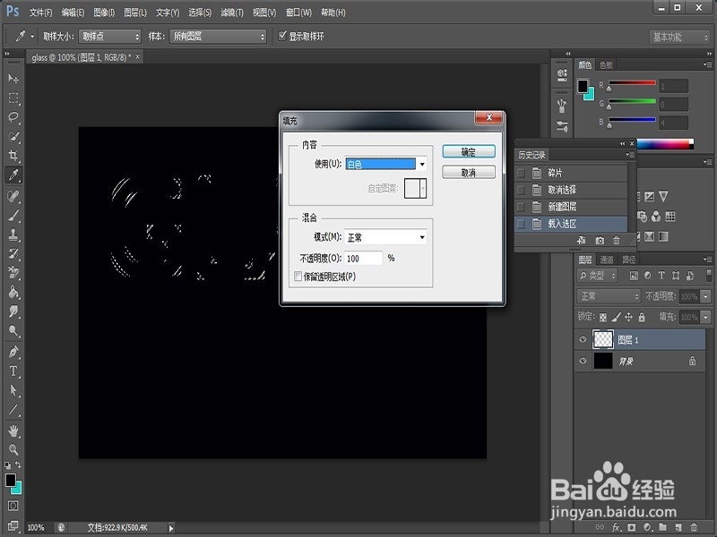Image resolution: width=717 pixels, height=537 pixels.
Task: Open the layer 填充 fill dropdown arrow
Action: pyautogui.click(x=706, y=317)
